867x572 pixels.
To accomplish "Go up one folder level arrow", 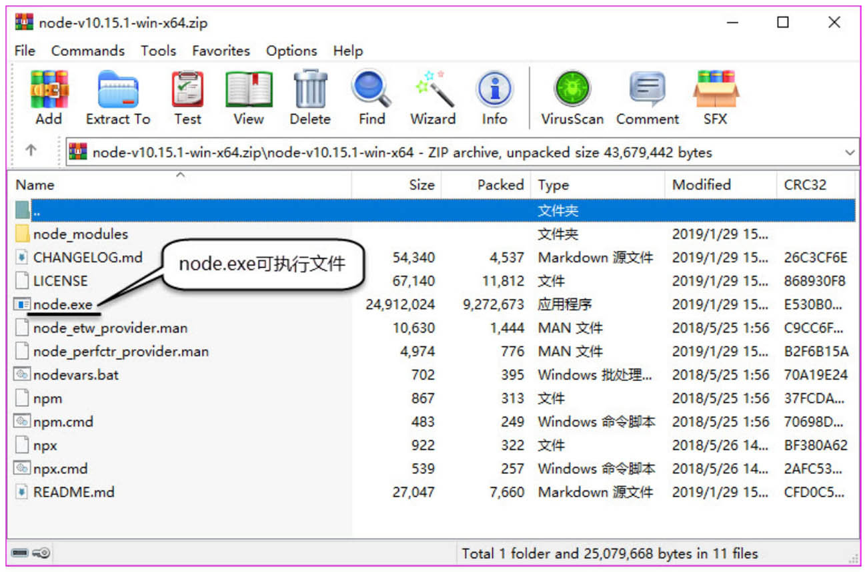I will [x=31, y=150].
